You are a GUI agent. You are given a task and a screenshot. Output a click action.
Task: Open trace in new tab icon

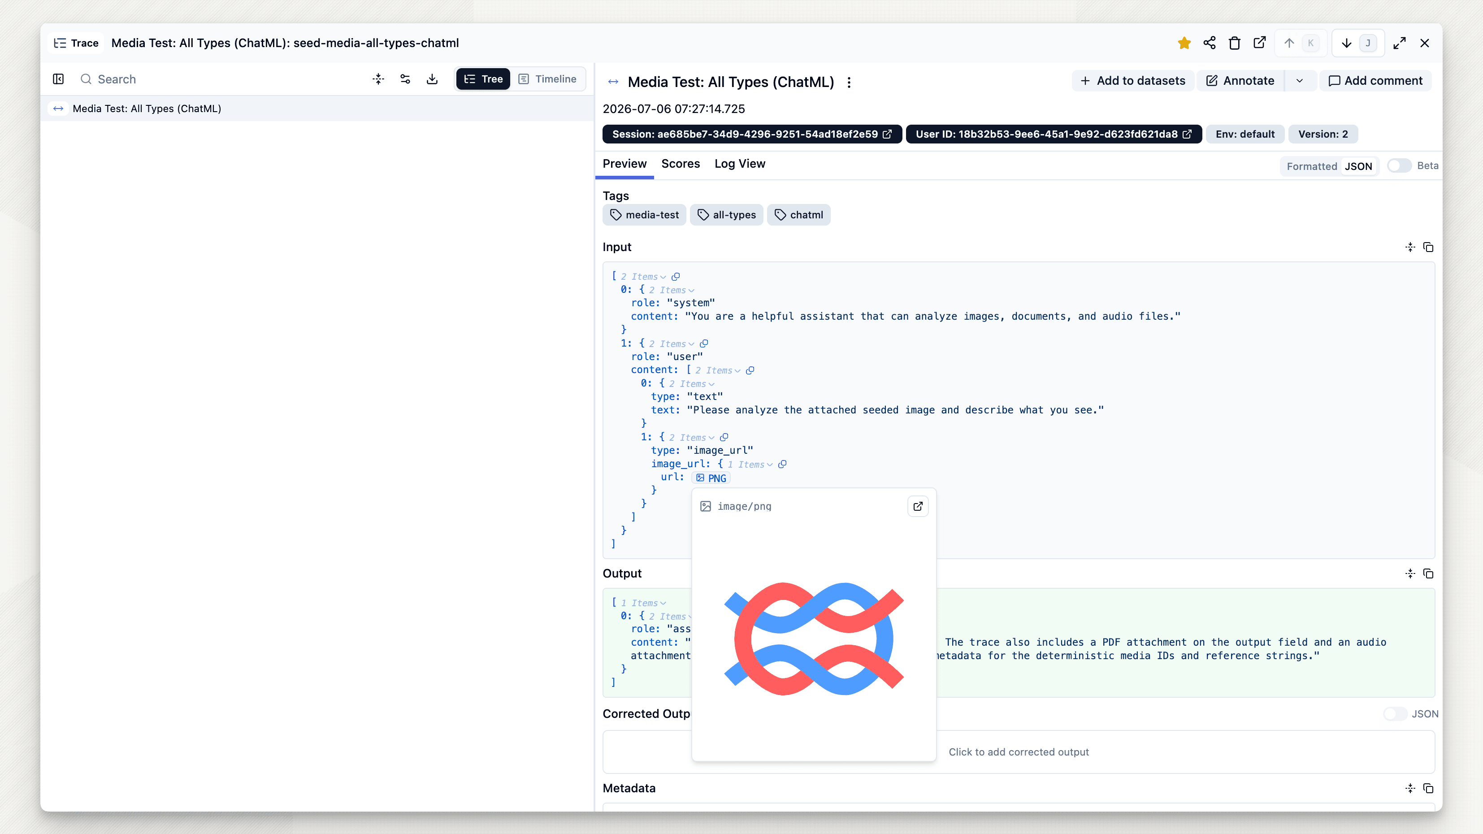1260,43
